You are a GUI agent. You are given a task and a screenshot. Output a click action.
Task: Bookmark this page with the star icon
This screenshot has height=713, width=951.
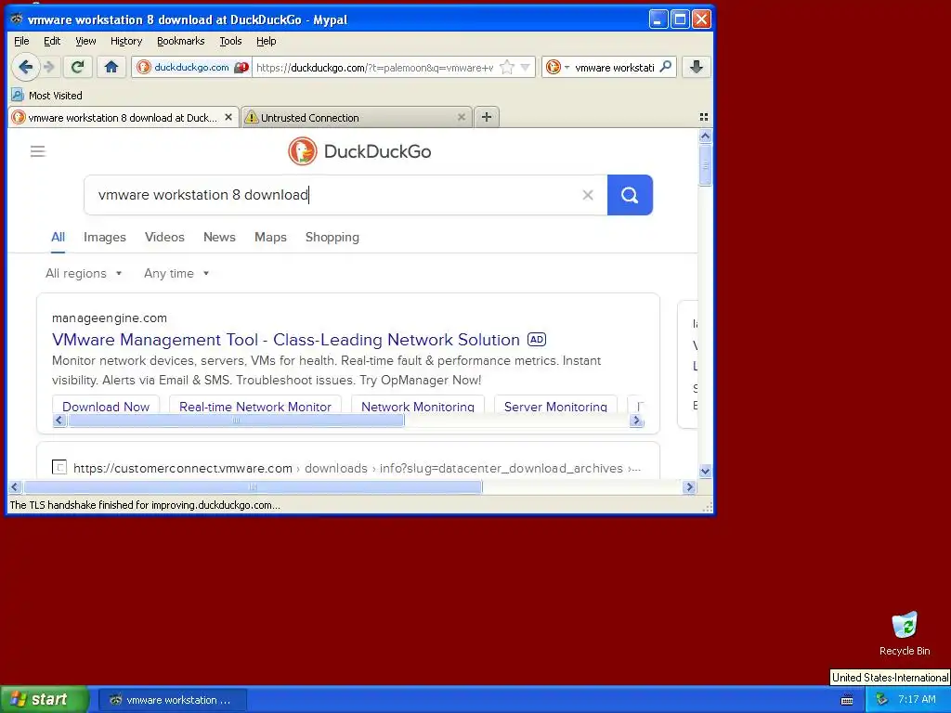point(507,67)
